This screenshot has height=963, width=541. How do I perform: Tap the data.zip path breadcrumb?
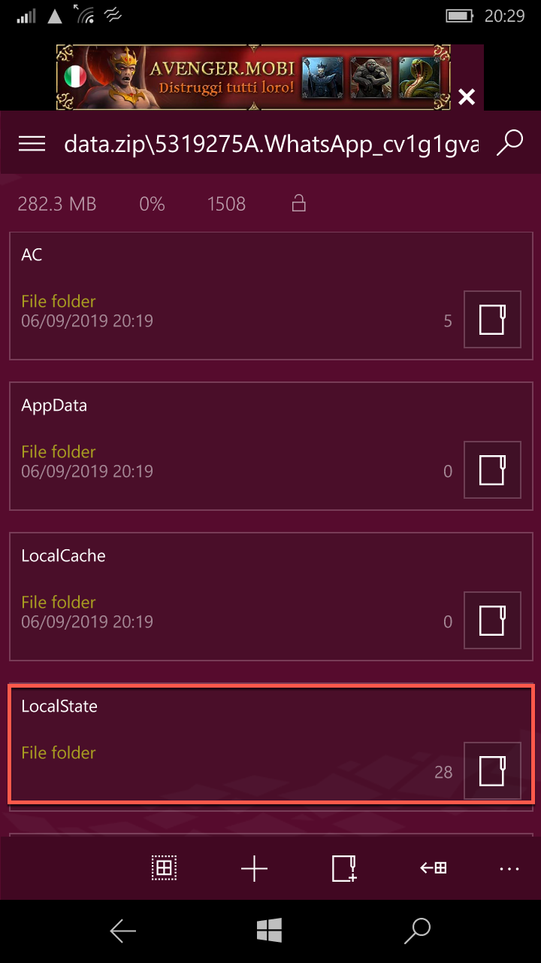point(271,144)
